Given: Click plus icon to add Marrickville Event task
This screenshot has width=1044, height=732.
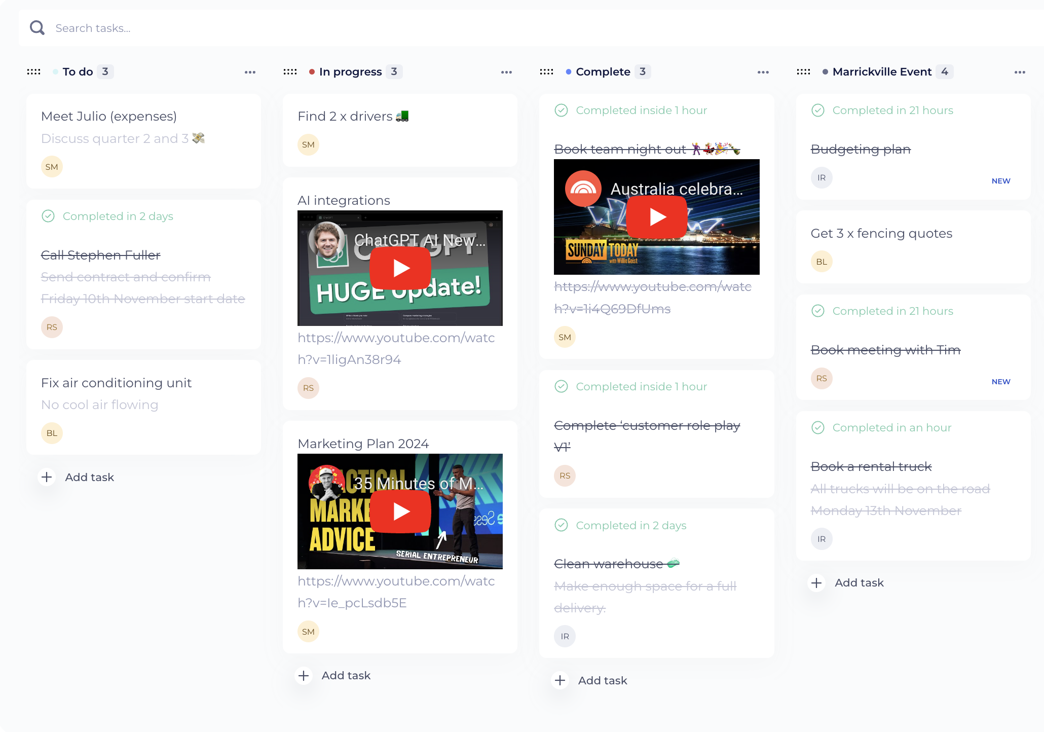Looking at the screenshot, I should click(816, 582).
